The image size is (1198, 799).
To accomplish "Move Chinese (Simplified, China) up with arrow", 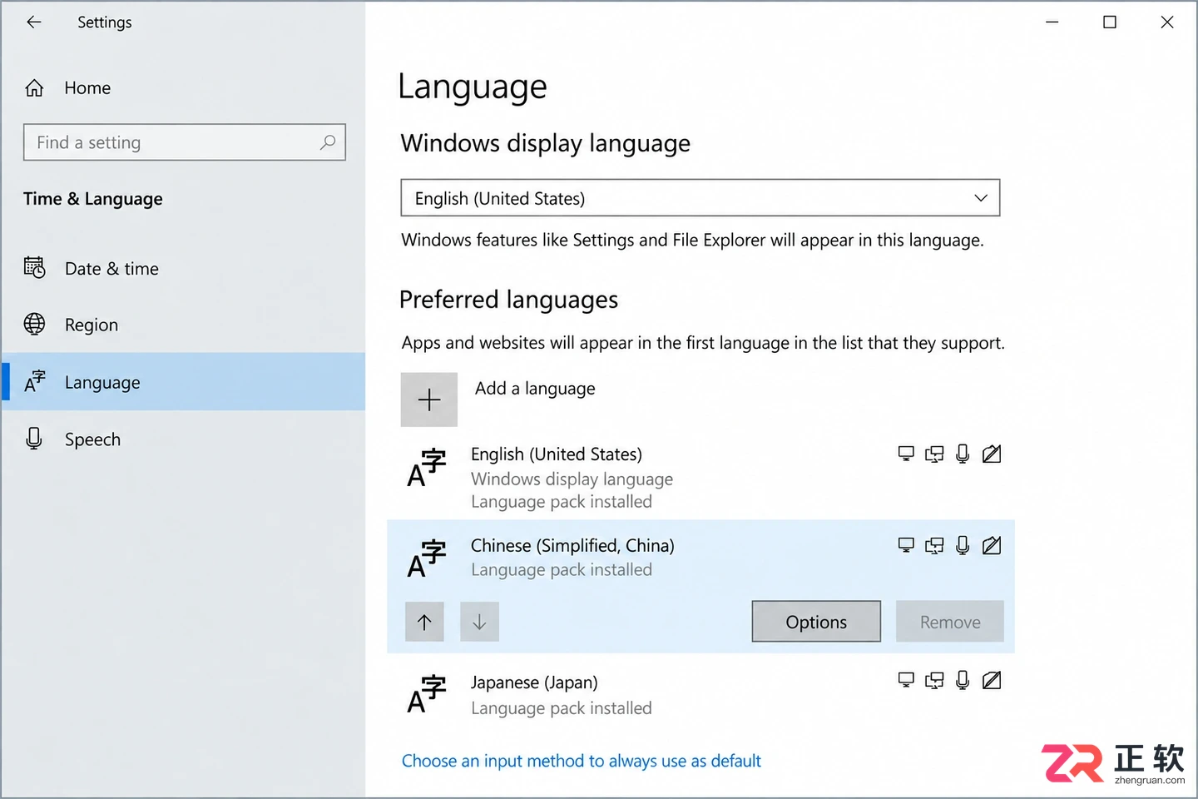I will 424,622.
